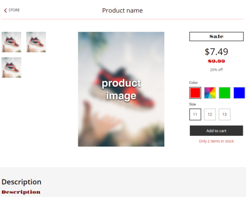Select the first product thumbnail
This screenshot has width=246, height=197.
[x=12, y=42]
